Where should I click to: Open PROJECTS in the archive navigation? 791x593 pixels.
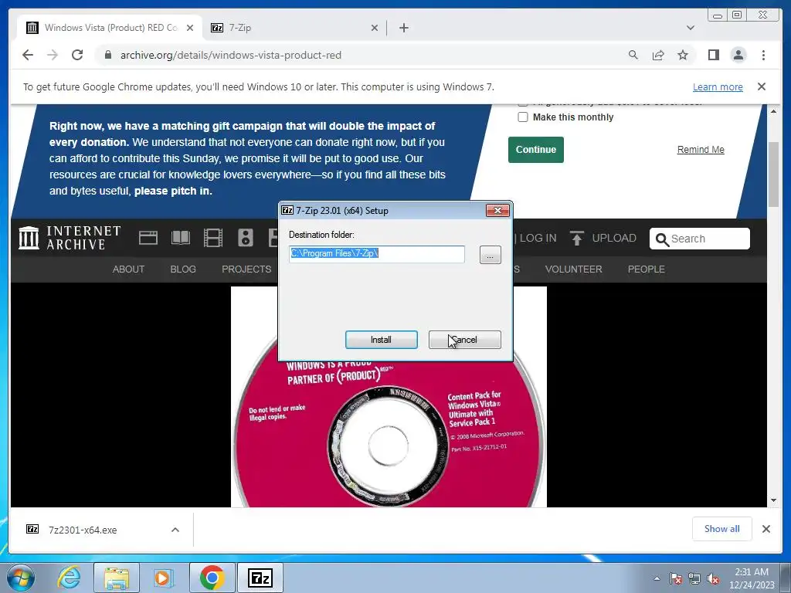pos(246,269)
